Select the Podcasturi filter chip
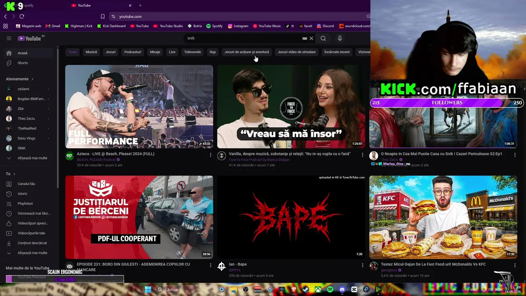The image size is (526, 296). click(x=133, y=52)
